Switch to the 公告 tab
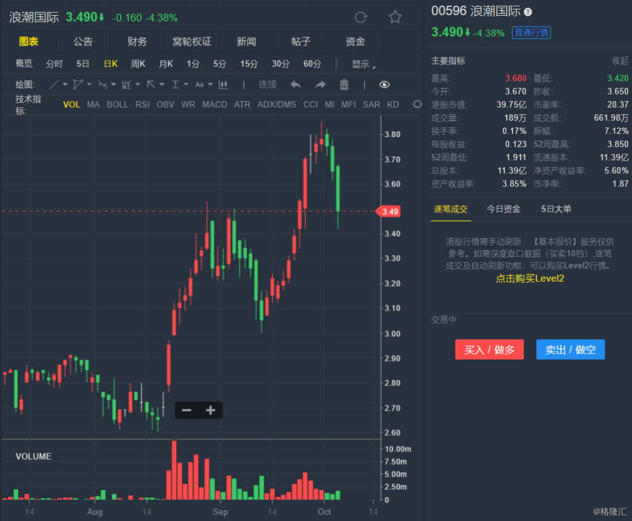This screenshot has height=521, width=632. pos(83,42)
